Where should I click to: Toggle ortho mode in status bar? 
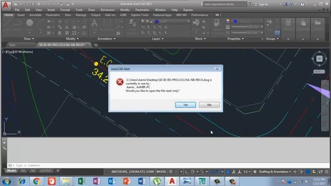click(x=187, y=172)
